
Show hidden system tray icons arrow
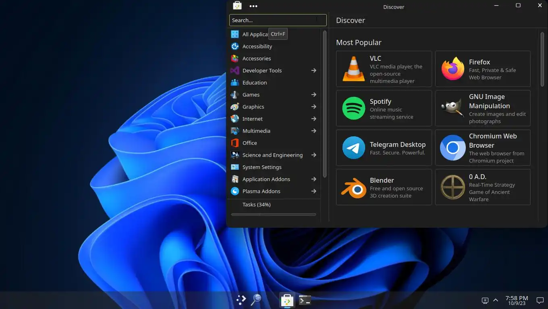point(496,300)
